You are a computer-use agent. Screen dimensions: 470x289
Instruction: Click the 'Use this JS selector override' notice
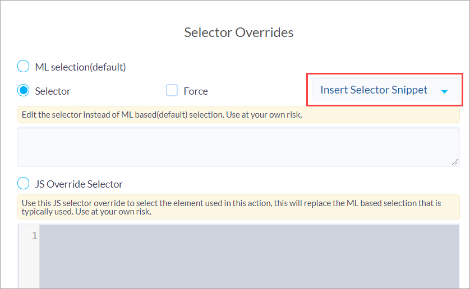(x=238, y=207)
